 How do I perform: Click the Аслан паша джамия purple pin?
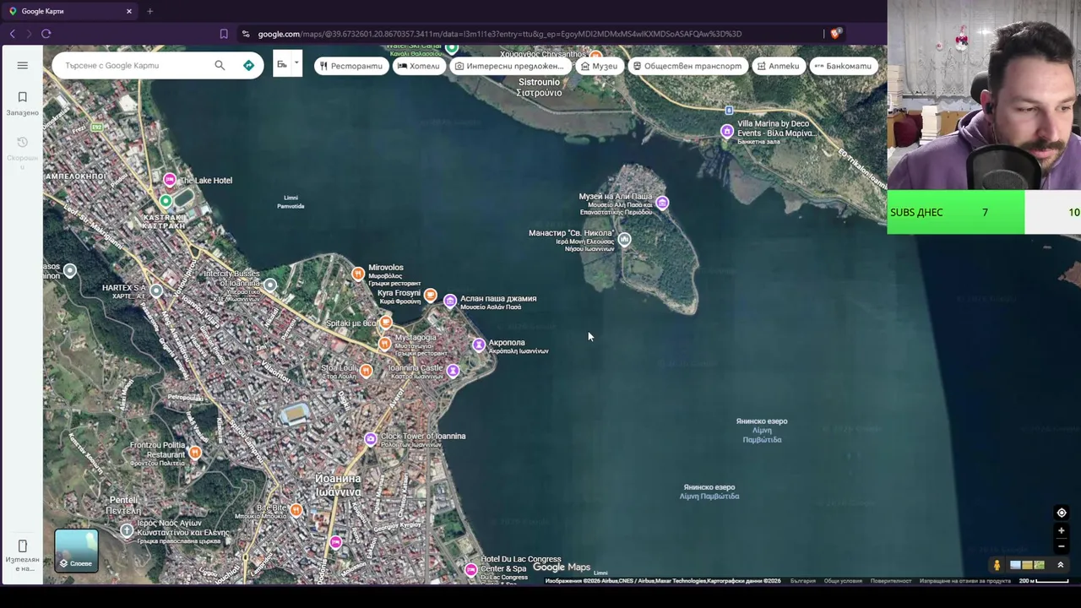(450, 301)
